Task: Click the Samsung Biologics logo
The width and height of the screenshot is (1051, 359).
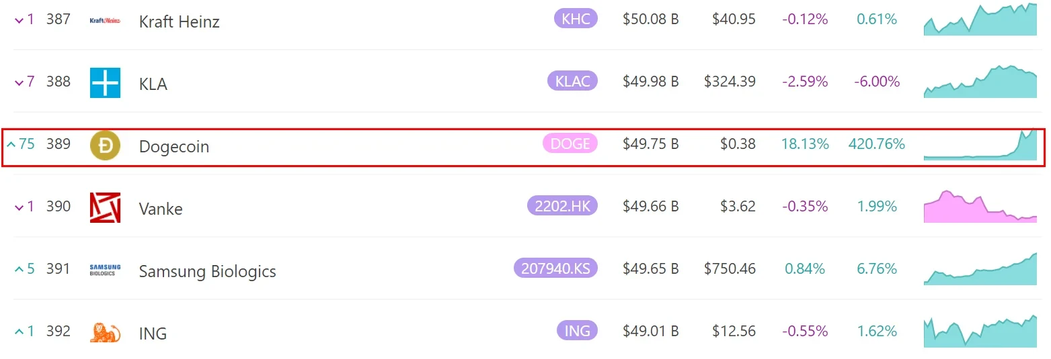Action: pyautogui.click(x=105, y=270)
